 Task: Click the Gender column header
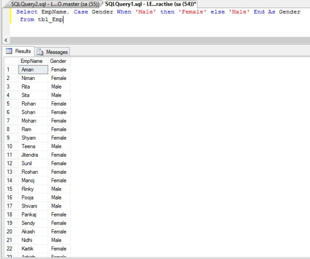coord(59,61)
